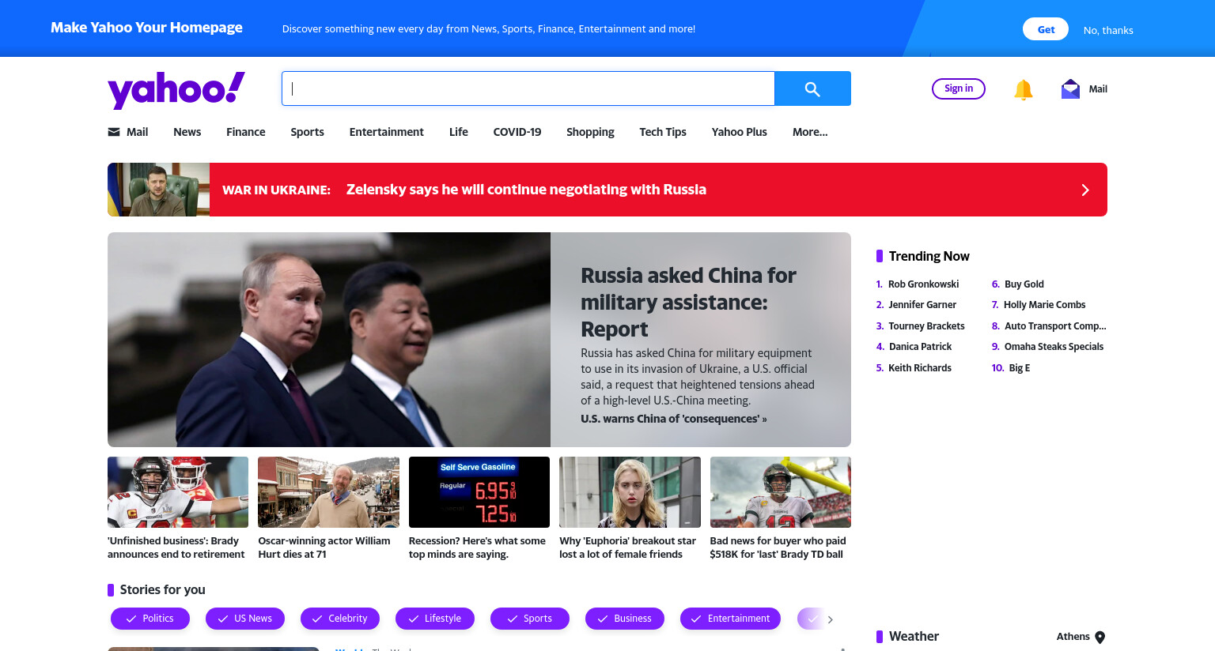The height and width of the screenshot is (651, 1215).
Task: Open the gasoline prices recession thumbnail
Action: click(x=479, y=492)
